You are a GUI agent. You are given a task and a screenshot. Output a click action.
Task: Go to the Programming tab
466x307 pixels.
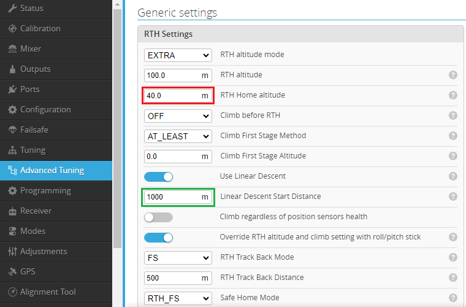56,191
